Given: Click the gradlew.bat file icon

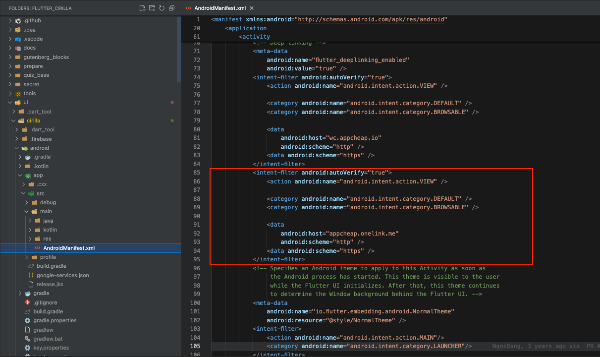Looking at the screenshot, I should tap(28, 339).
